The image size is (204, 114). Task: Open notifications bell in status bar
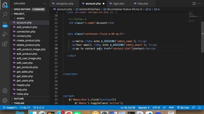click(x=200, y=108)
